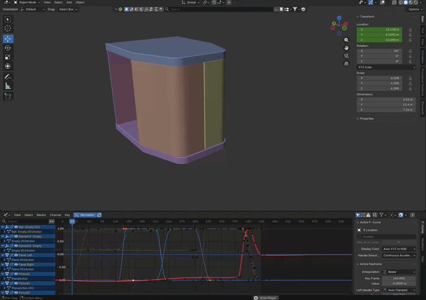Expand the Empty.002Action channel
426x300 pixels.
[x=4, y=241]
